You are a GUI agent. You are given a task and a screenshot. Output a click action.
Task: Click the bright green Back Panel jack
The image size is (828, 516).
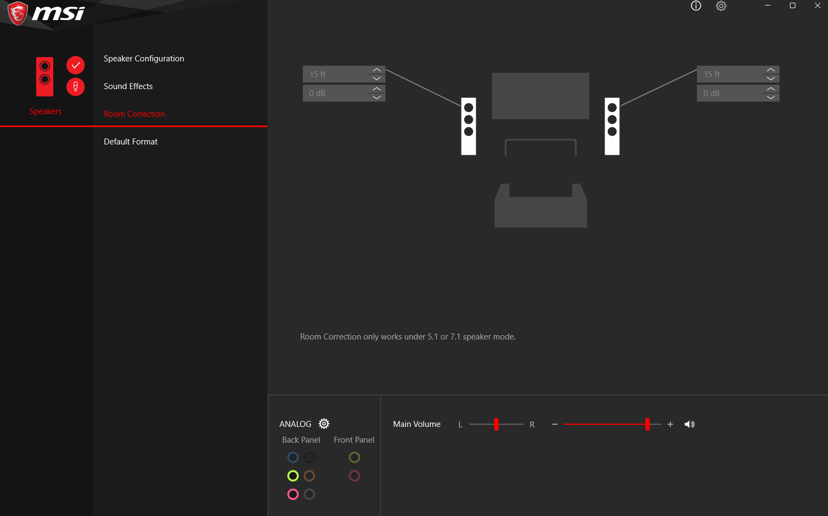click(x=293, y=476)
